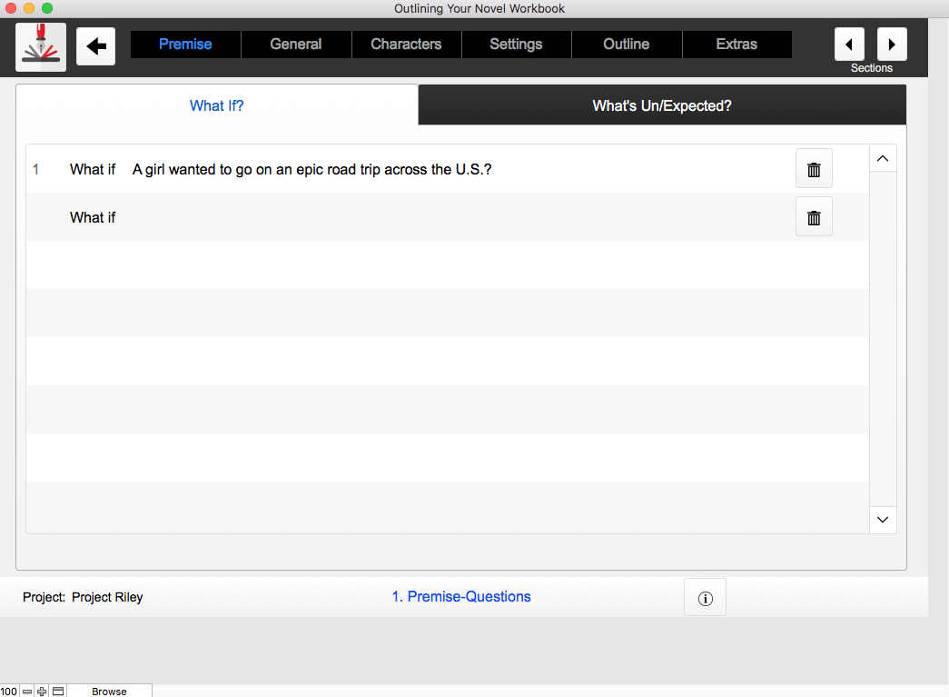
Task: Click the 1. Premise-Questions link
Action: (x=461, y=596)
